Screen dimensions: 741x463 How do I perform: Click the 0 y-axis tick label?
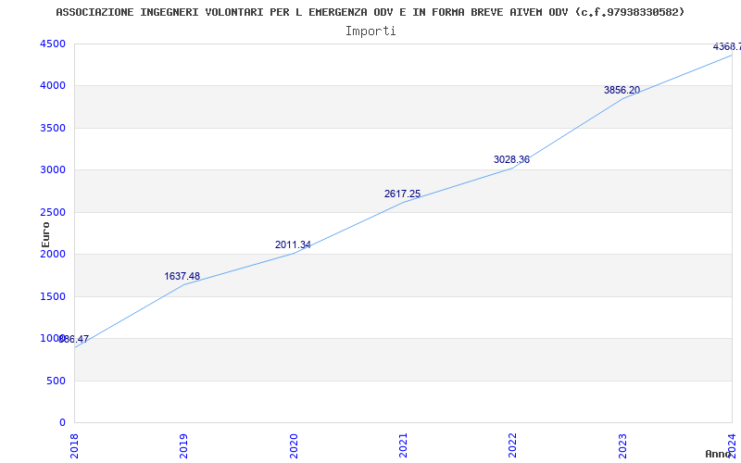[x=62, y=423]
